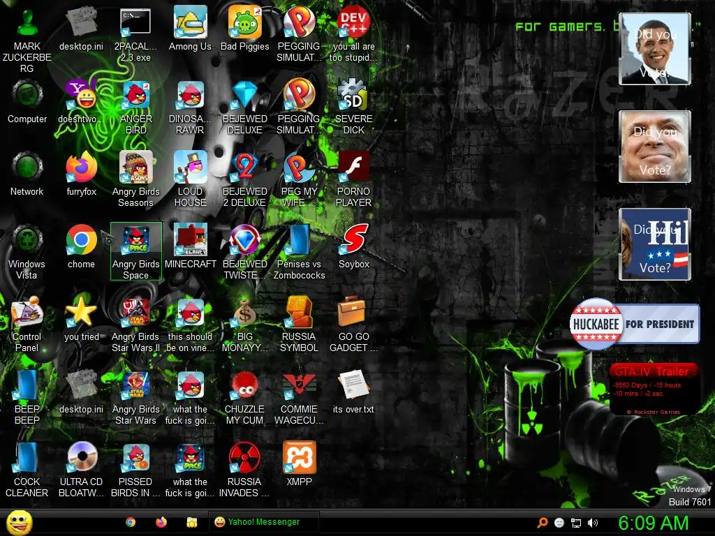Viewport: 715px width, 536px height.
Task: Open the BEEP BEEP shortcut
Action: point(27,397)
